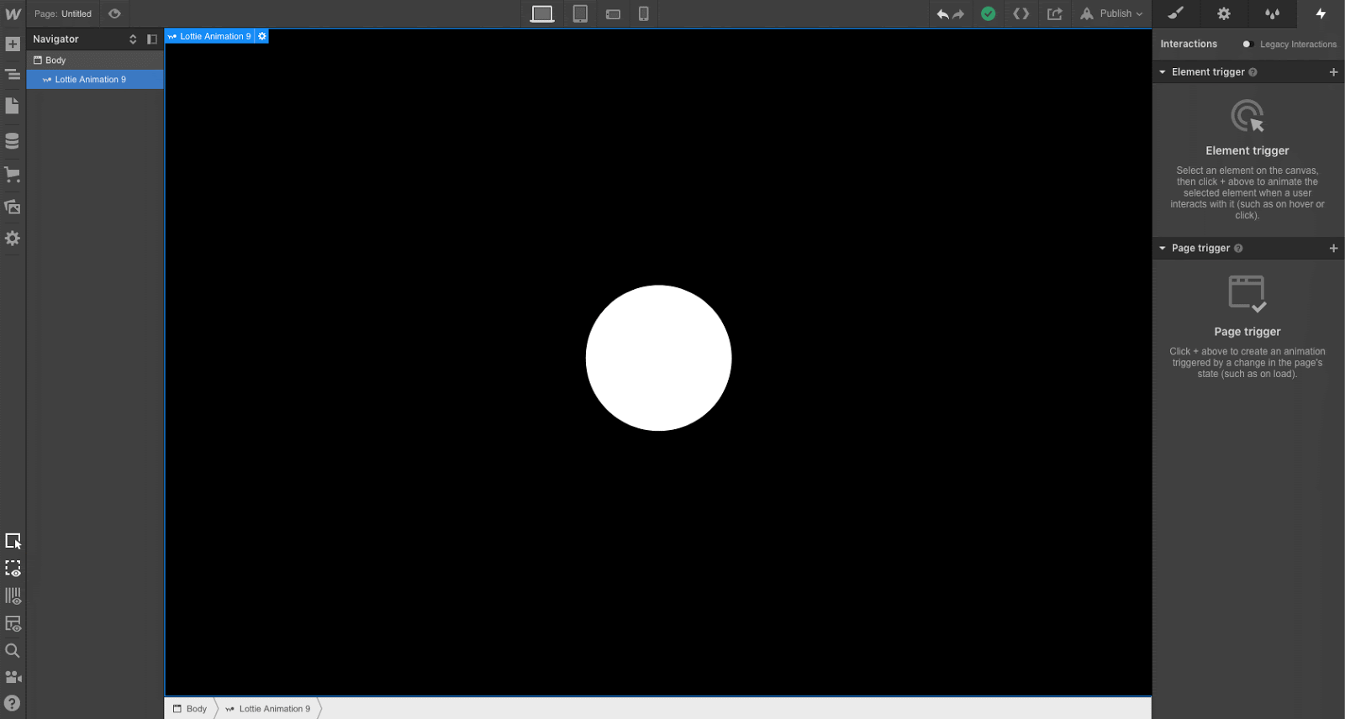Switch to tablet breakpoint view

pos(580,13)
